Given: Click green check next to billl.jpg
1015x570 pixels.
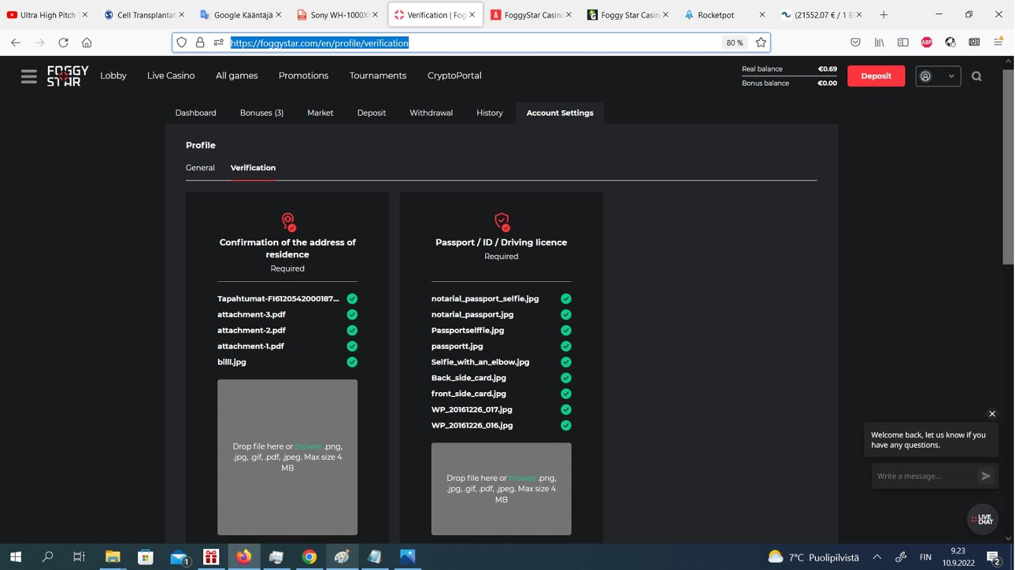Looking at the screenshot, I should pos(352,362).
